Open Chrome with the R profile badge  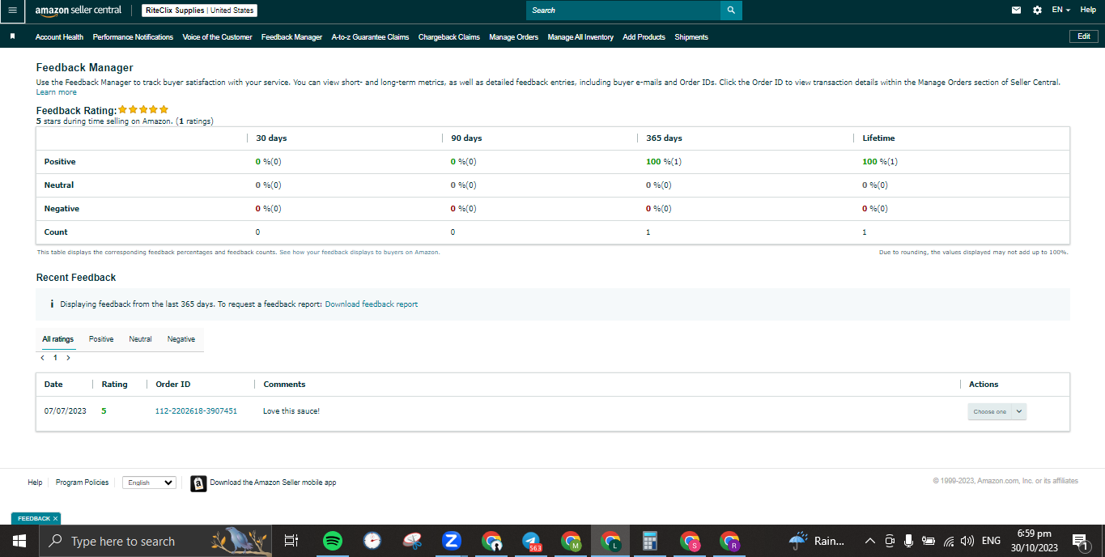[x=729, y=541]
